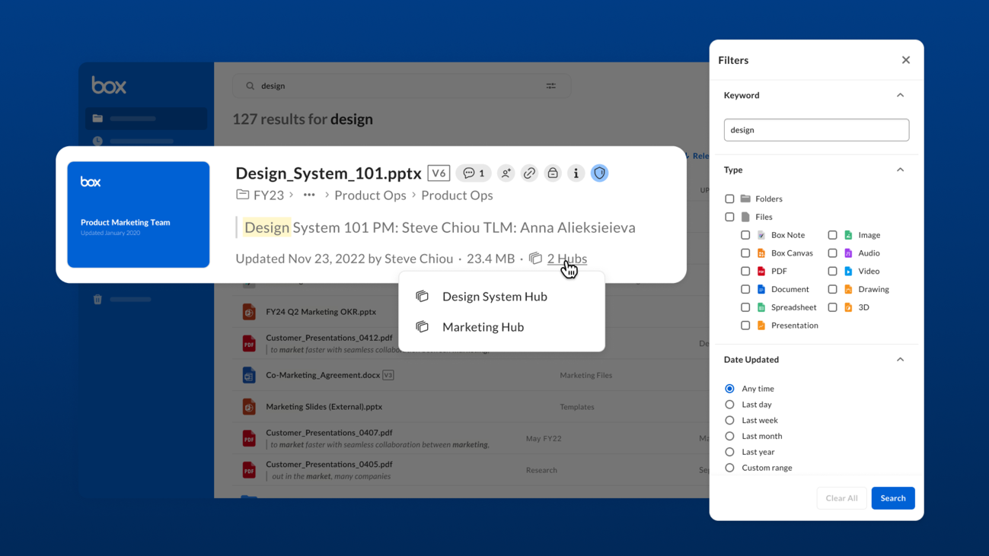989x556 pixels.
Task: Click the V6 version badge
Action: coord(439,173)
